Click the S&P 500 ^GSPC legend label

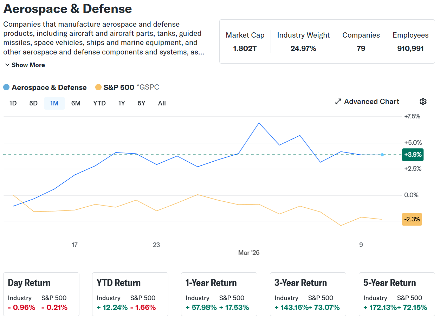pyautogui.click(x=131, y=87)
